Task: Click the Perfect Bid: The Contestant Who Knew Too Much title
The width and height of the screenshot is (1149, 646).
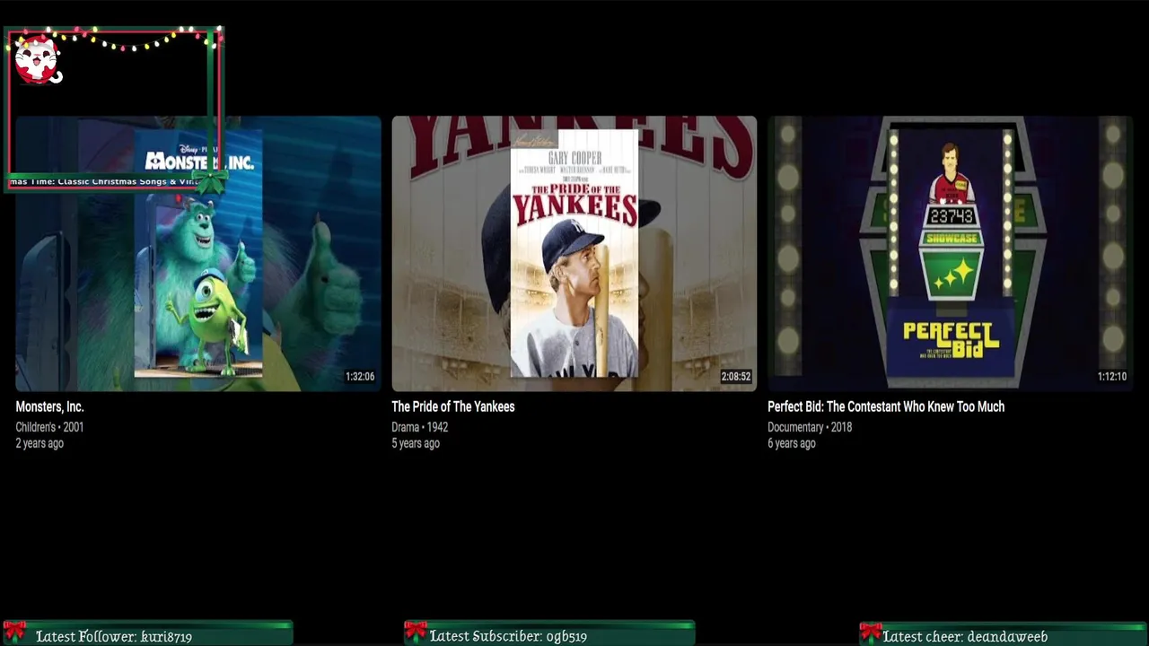Action: point(886,406)
